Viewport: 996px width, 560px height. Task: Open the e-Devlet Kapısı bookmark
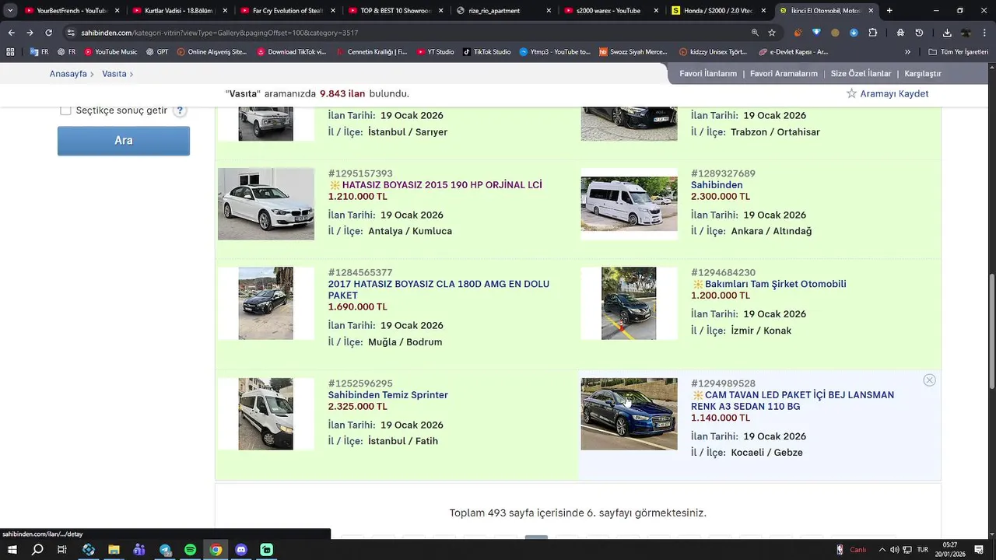tap(792, 52)
